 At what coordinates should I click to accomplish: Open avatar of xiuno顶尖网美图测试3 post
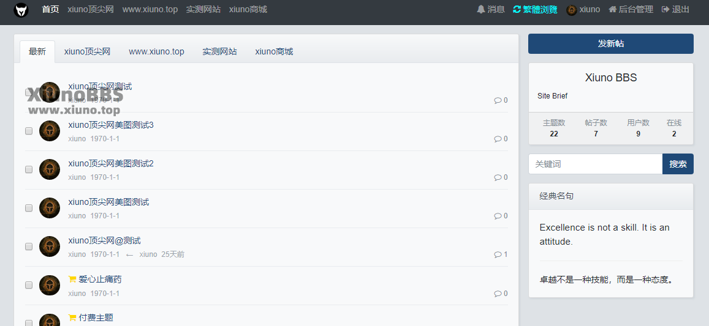pos(50,131)
